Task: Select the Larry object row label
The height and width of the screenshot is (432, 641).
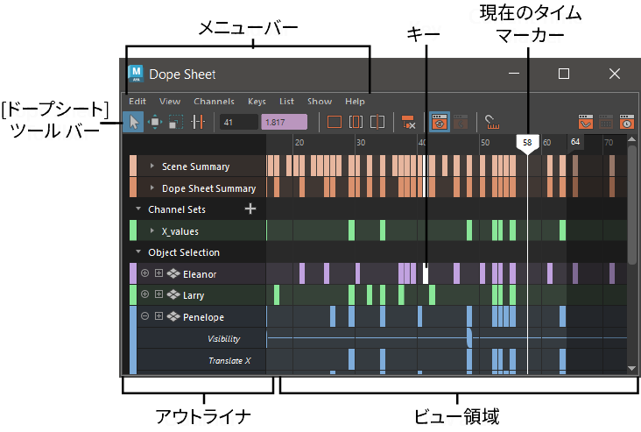Action: (194, 295)
